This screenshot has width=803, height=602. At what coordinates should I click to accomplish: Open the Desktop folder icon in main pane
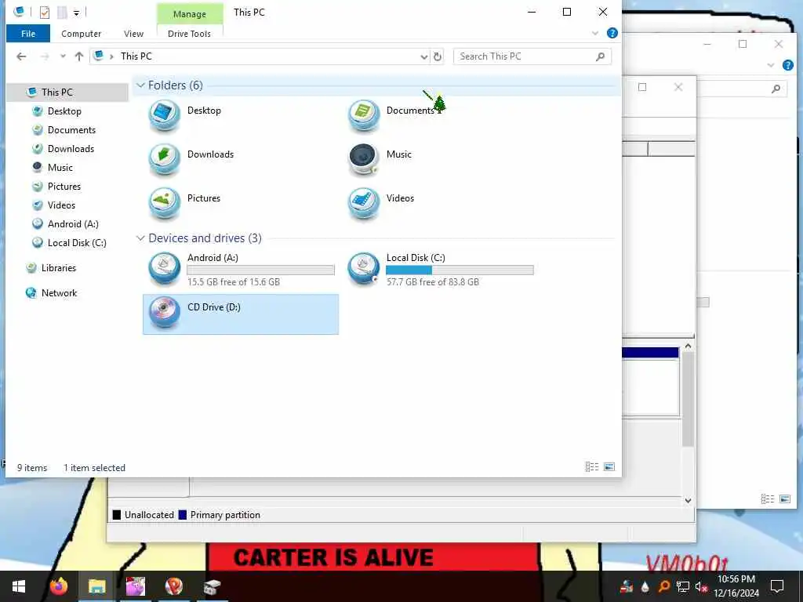(164, 115)
